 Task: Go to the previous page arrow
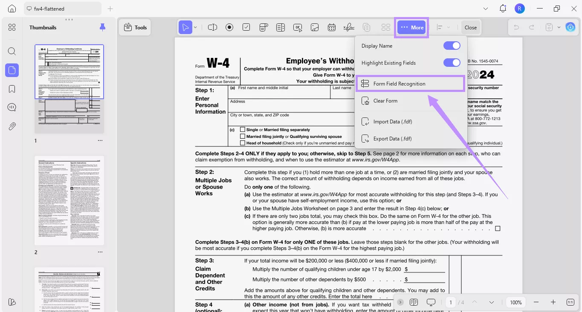(474, 302)
